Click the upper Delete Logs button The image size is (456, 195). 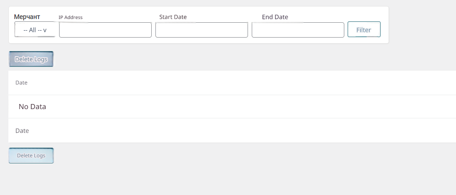[31, 59]
